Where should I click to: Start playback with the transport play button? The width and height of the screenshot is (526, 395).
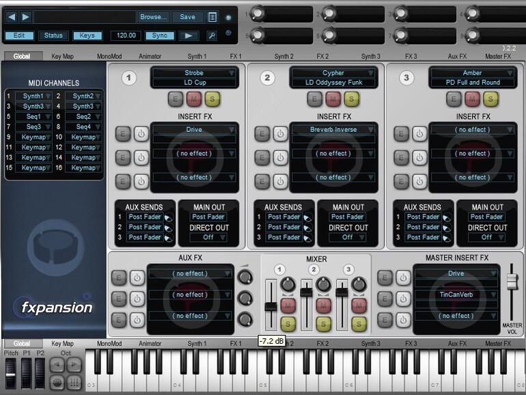189,36
